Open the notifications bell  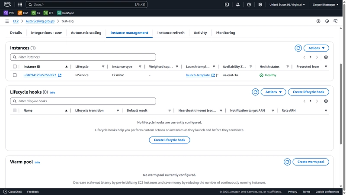point(237,4)
